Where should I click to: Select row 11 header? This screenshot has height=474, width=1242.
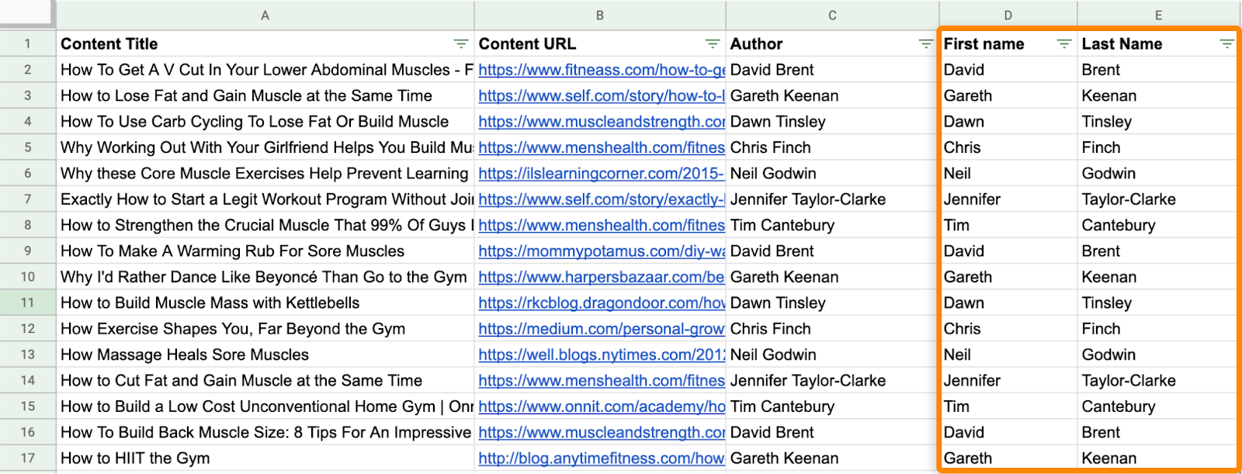pos(28,303)
